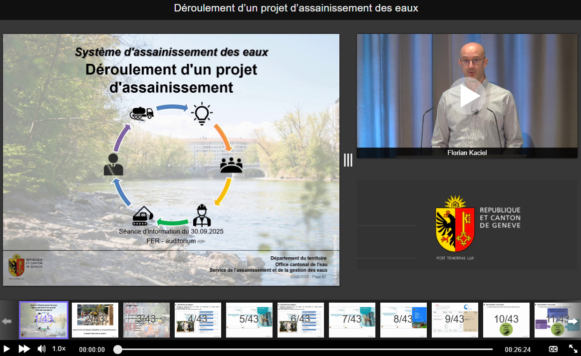Open the 1.0× playback speed menu
The image size is (581, 356).
click(59, 349)
